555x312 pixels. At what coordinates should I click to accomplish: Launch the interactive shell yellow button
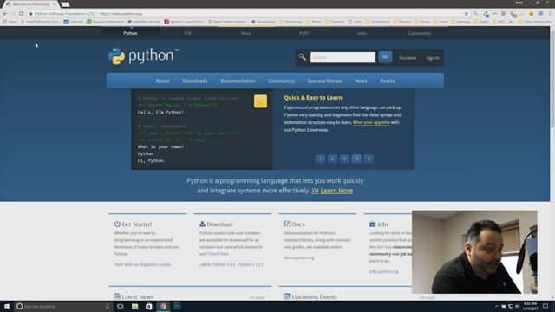[260, 101]
